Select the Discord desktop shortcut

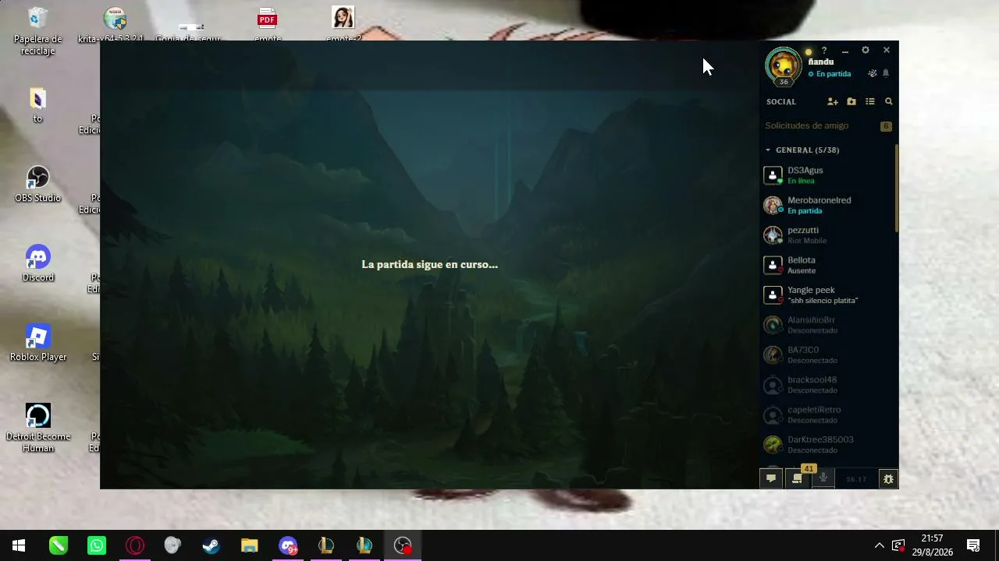pos(37,264)
